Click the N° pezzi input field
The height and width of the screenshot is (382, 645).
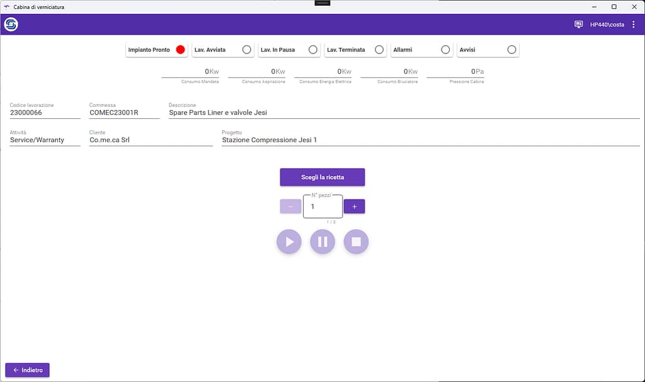[322, 206]
